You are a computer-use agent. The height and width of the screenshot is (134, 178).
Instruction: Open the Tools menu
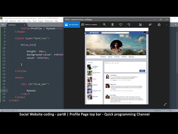click(34, 21)
